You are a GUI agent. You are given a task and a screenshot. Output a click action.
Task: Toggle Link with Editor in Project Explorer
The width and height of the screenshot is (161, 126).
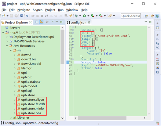pyautogui.click(x=41, y=22)
